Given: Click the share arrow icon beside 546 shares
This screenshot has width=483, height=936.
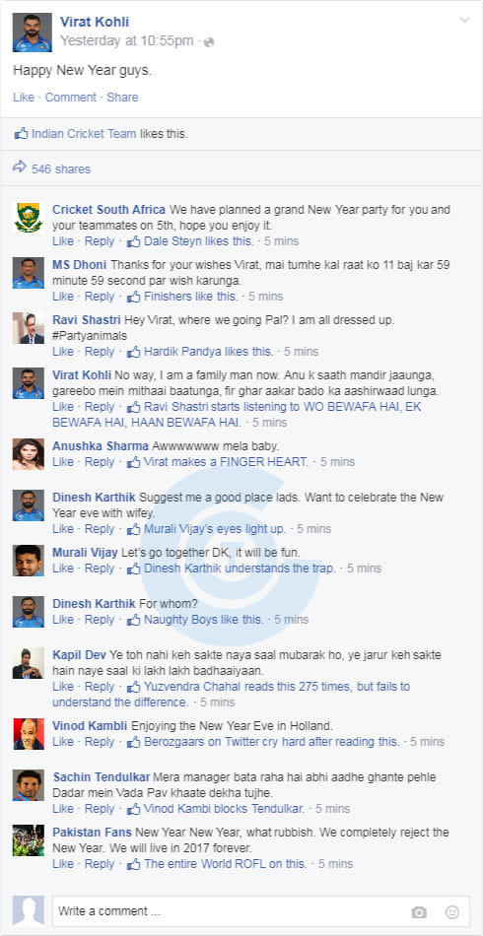Looking at the screenshot, I should (20, 167).
